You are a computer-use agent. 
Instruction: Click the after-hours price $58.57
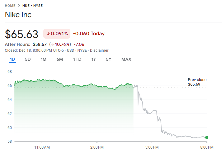click(x=40, y=44)
